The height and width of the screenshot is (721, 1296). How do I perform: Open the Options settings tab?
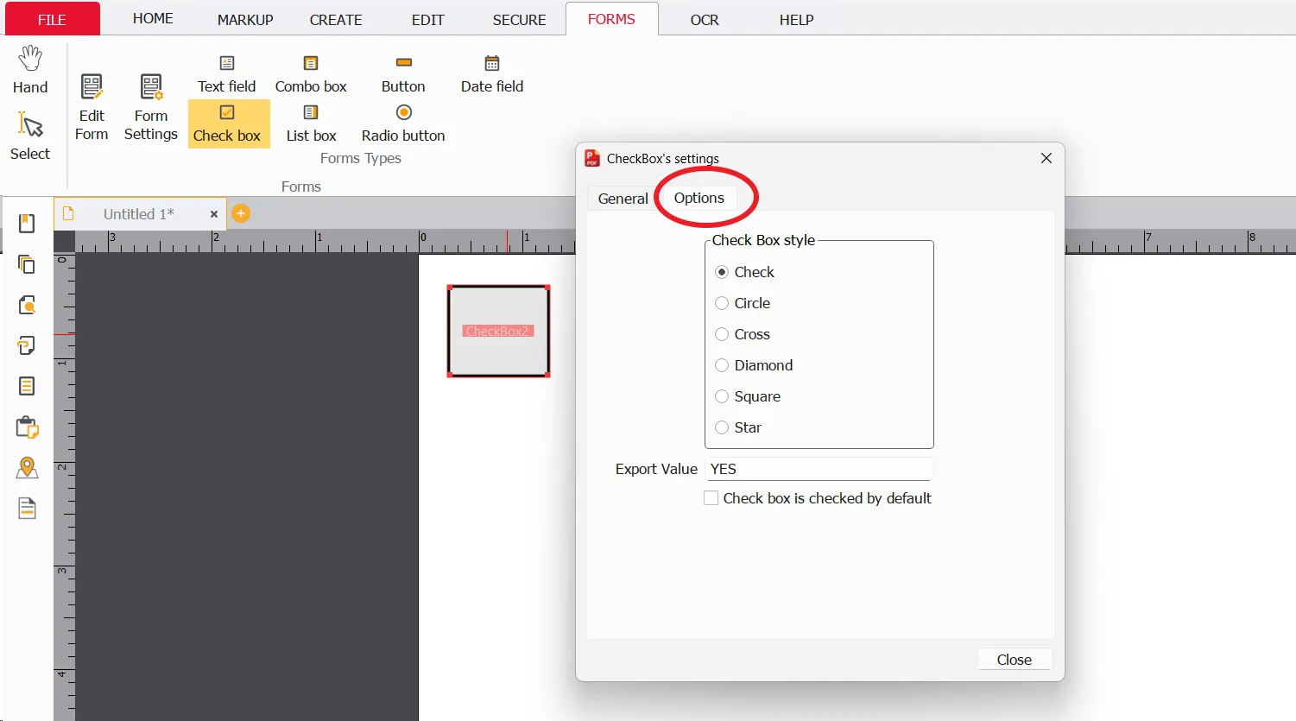point(699,198)
